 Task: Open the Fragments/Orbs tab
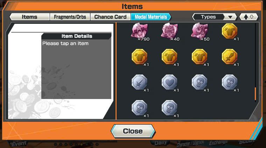[70, 17]
